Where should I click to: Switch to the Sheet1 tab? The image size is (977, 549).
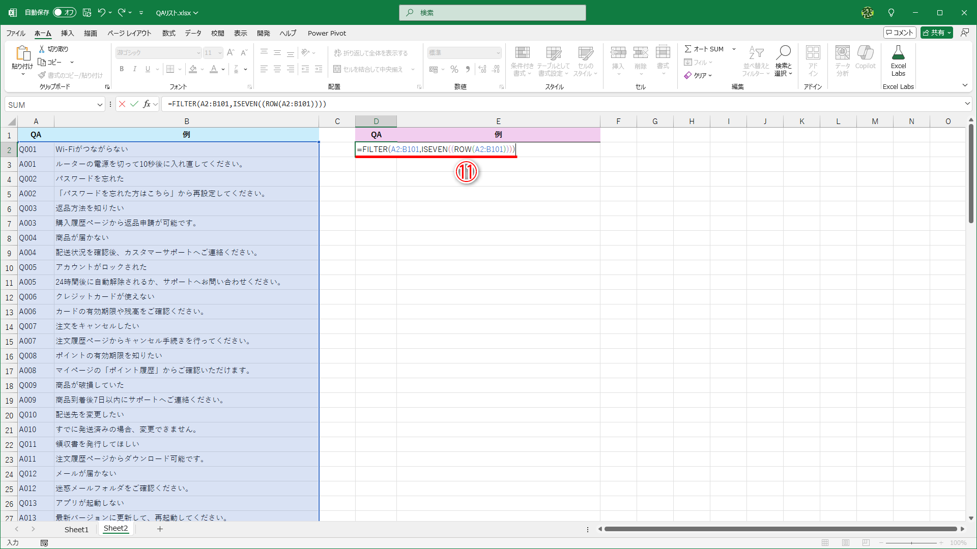[76, 529]
